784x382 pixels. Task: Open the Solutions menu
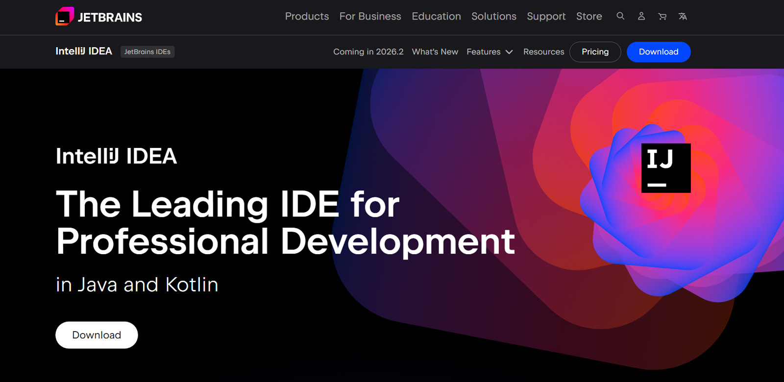(x=493, y=16)
